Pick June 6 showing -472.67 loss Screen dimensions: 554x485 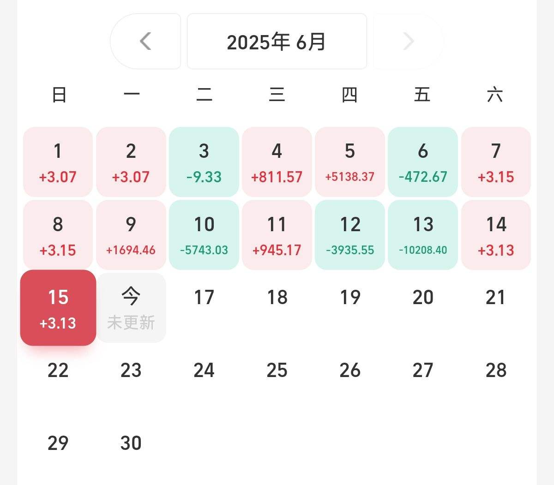tap(423, 162)
